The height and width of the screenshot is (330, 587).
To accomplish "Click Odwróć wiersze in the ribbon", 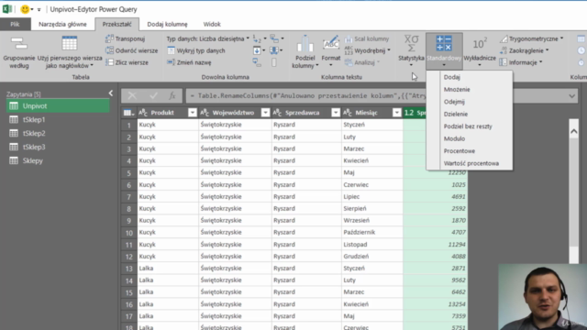I will 132,50.
